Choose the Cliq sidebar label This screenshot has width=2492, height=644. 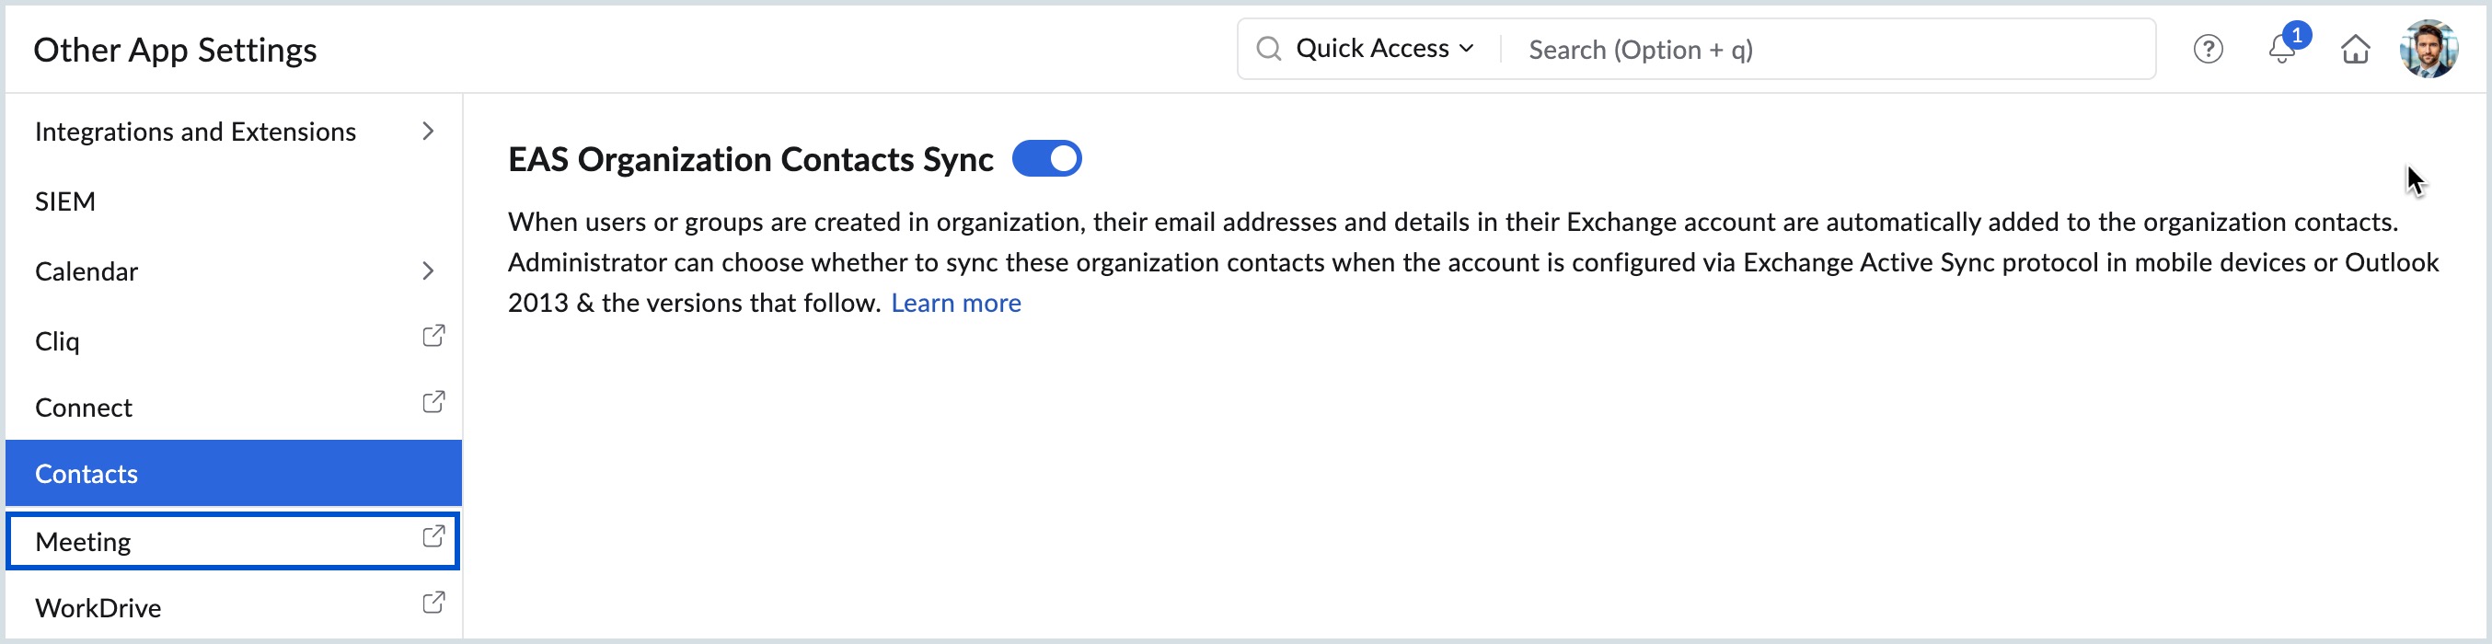point(58,342)
